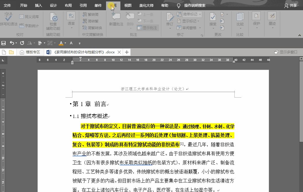Switch to the 插入 insert tab

[x=39, y=6]
